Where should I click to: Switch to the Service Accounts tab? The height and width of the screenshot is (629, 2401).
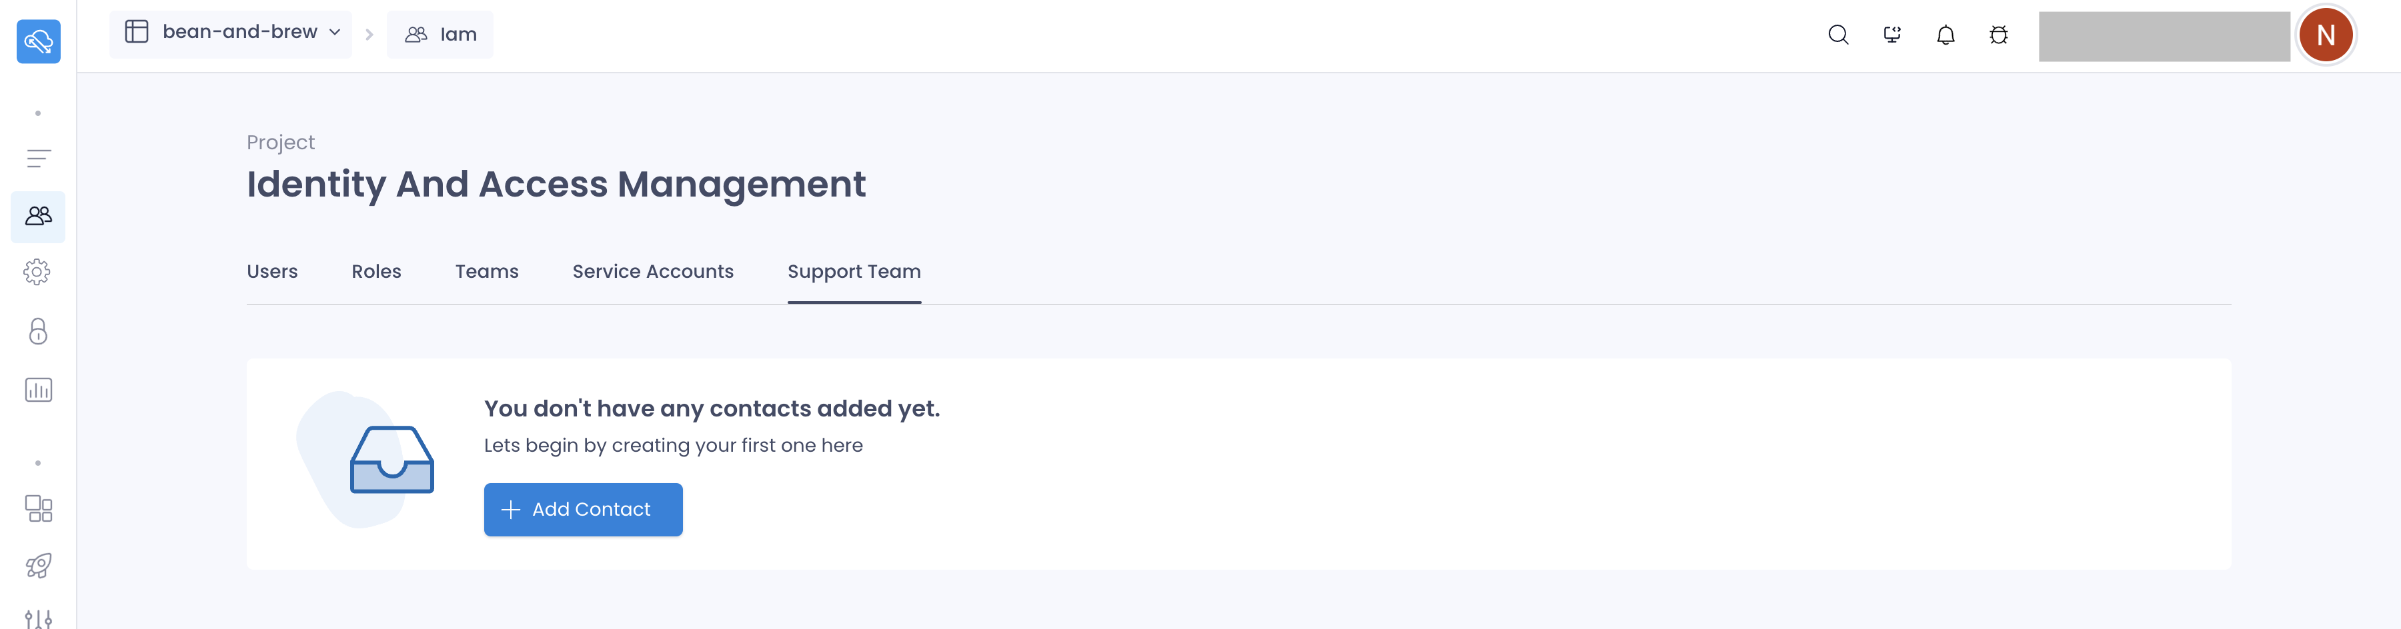[x=652, y=271]
